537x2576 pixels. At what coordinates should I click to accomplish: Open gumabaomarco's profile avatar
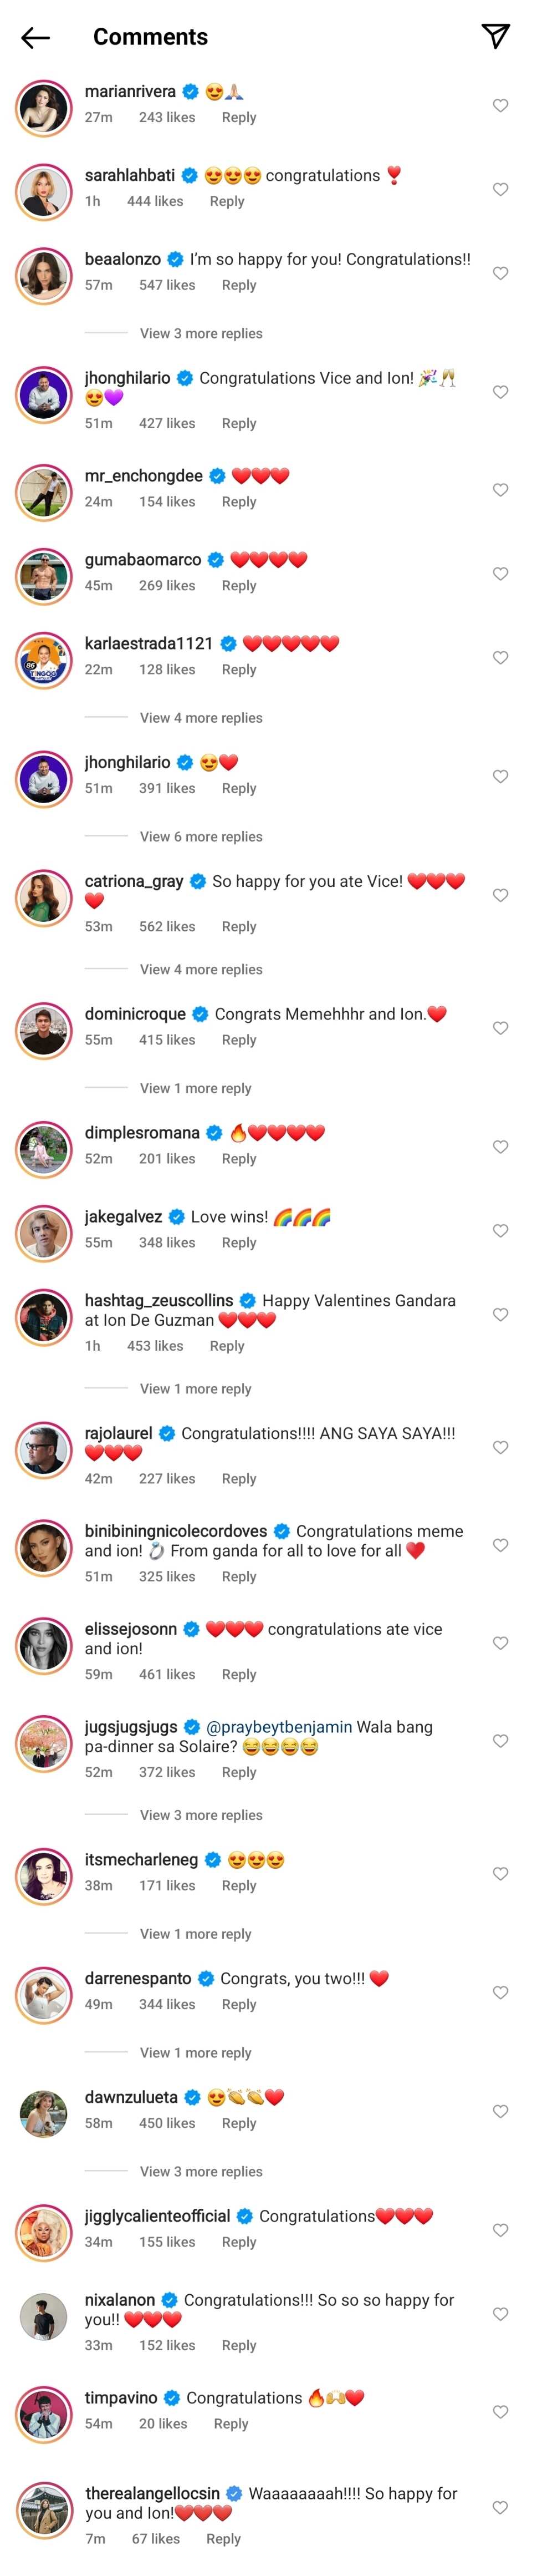click(x=44, y=576)
